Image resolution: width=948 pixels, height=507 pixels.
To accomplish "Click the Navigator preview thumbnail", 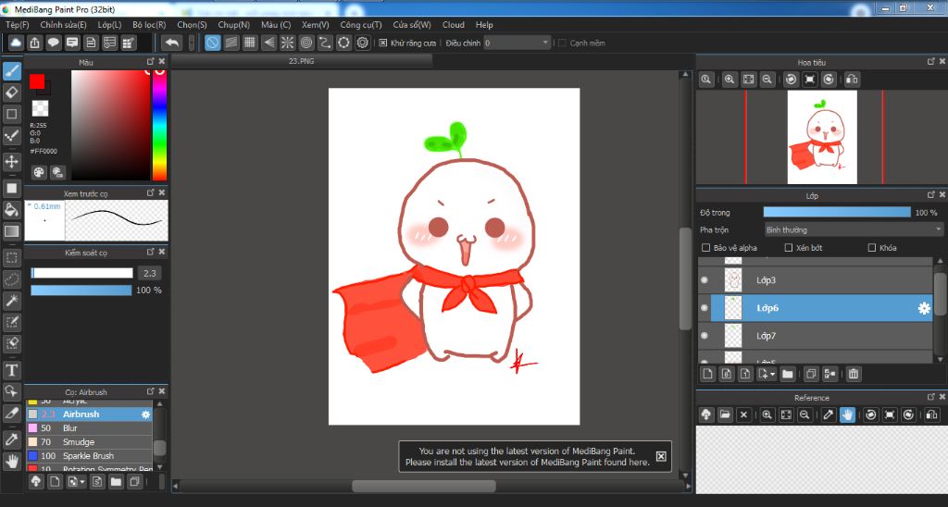I will (x=822, y=137).
